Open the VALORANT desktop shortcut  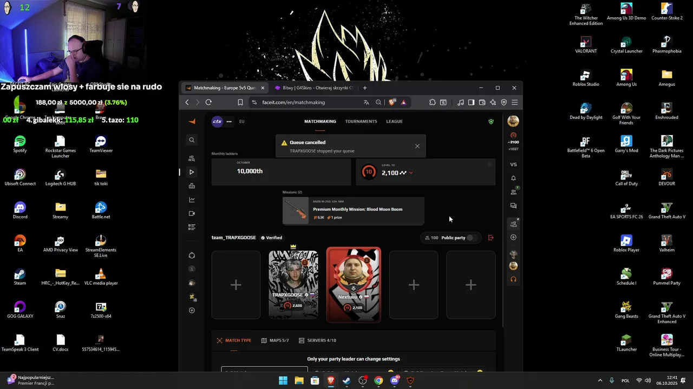pyautogui.click(x=586, y=45)
